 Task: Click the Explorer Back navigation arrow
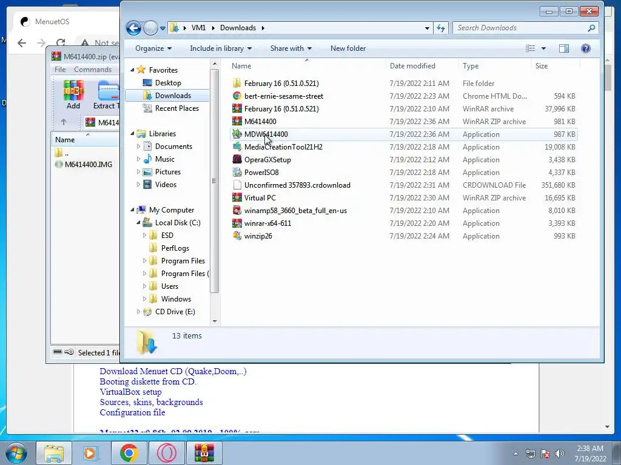[x=133, y=28]
